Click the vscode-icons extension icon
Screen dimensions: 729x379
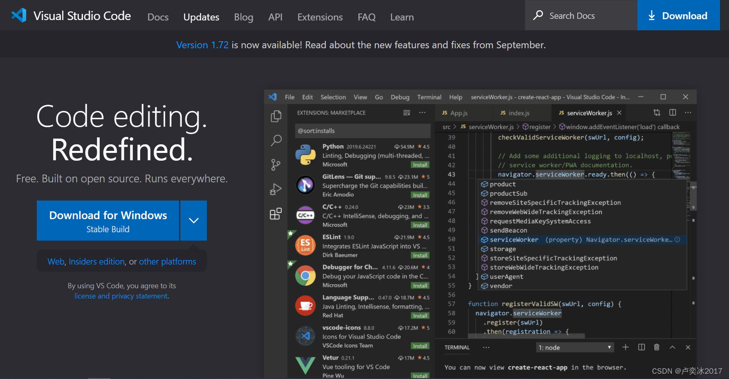point(305,336)
